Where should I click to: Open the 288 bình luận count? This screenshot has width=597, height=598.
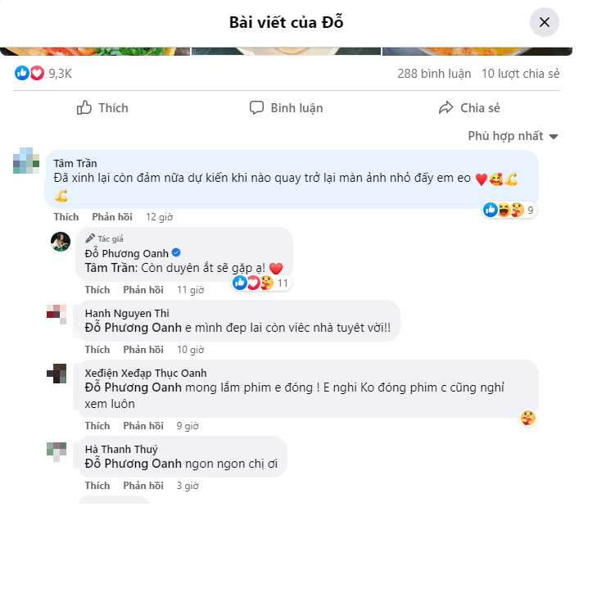[x=434, y=74]
